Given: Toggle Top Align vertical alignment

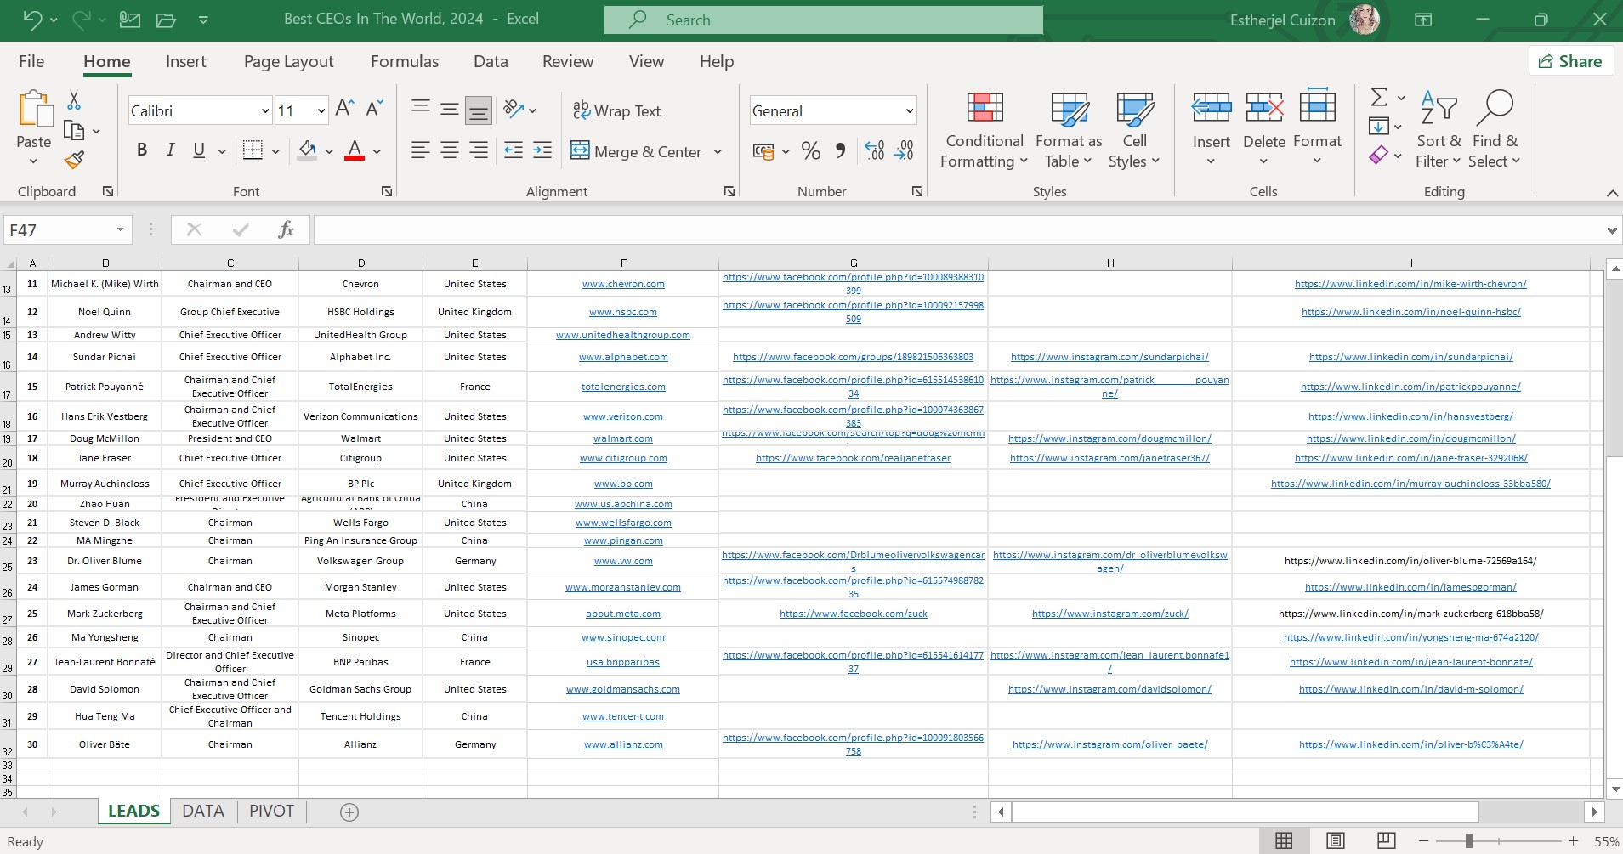Looking at the screenshot, I should tap(421, 108).
